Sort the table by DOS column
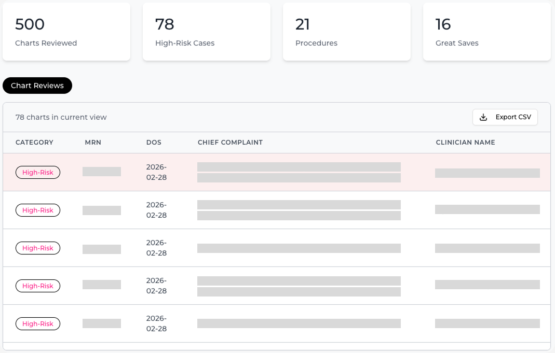Screen dimensions: 555x353 click(153, 142)
